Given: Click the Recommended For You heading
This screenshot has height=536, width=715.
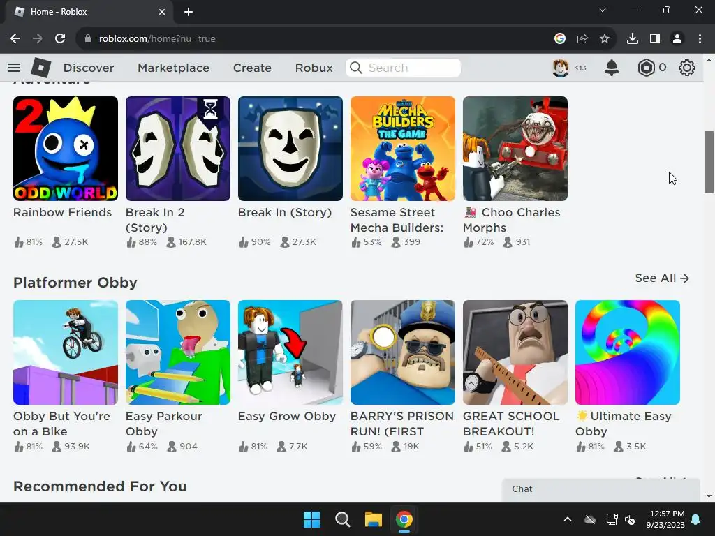Looking at the screenshot, I should click(100, 486).
